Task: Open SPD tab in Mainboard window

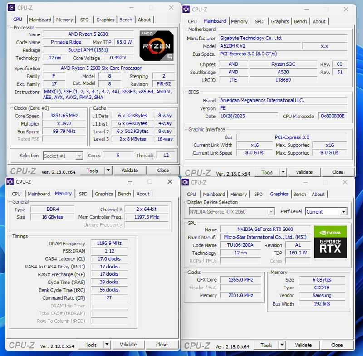Action: click(259, 21)
